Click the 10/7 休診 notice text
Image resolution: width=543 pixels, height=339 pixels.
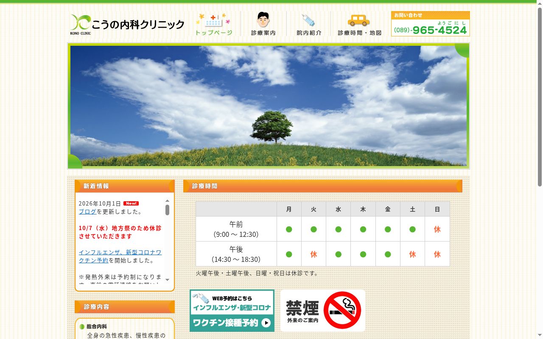click(120, 232)
